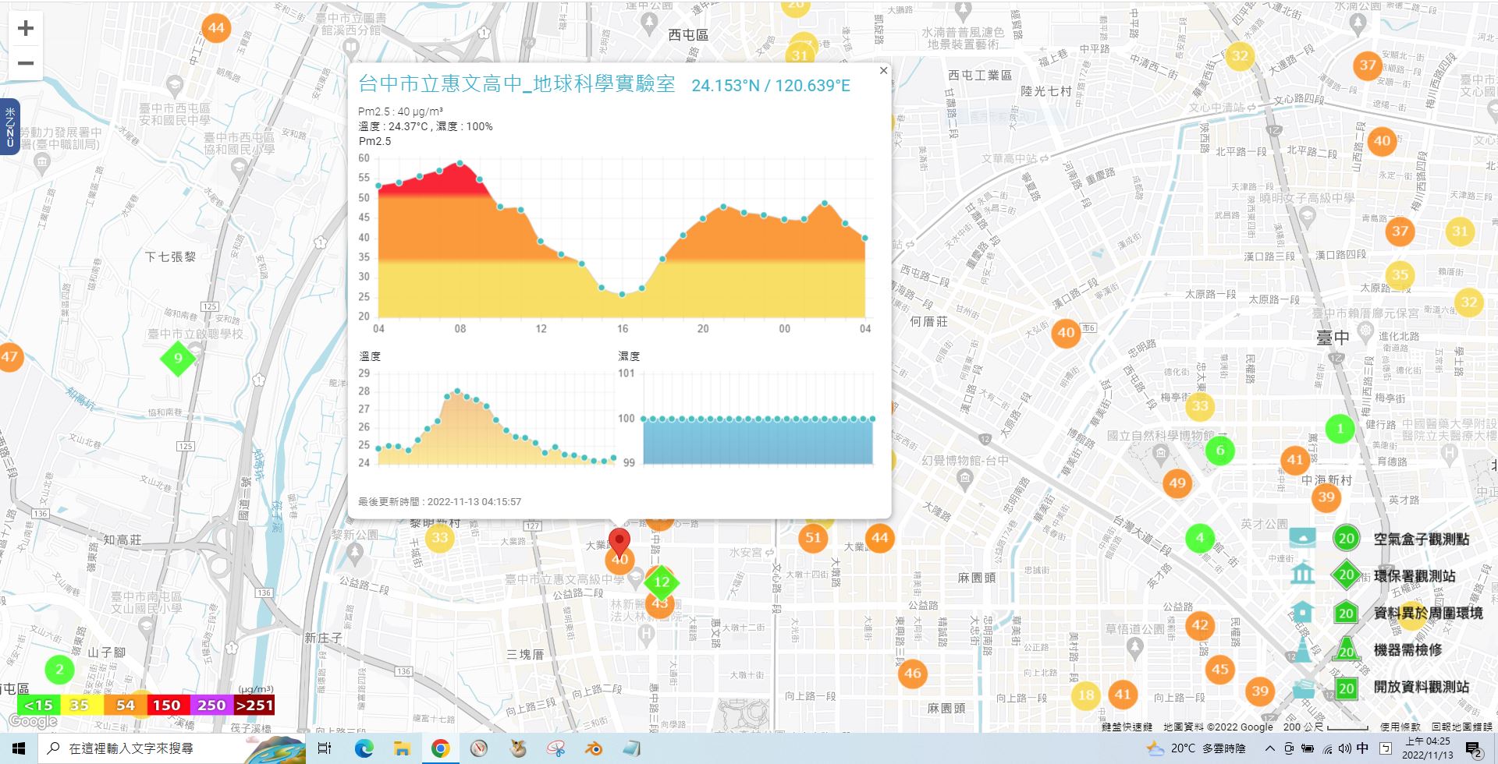Click the 開放資料觀測站 legend label
1498x764 pixels.
[1422, 687]
